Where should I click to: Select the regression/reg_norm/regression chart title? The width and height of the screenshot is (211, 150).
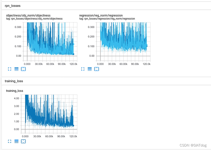[101, 15]
